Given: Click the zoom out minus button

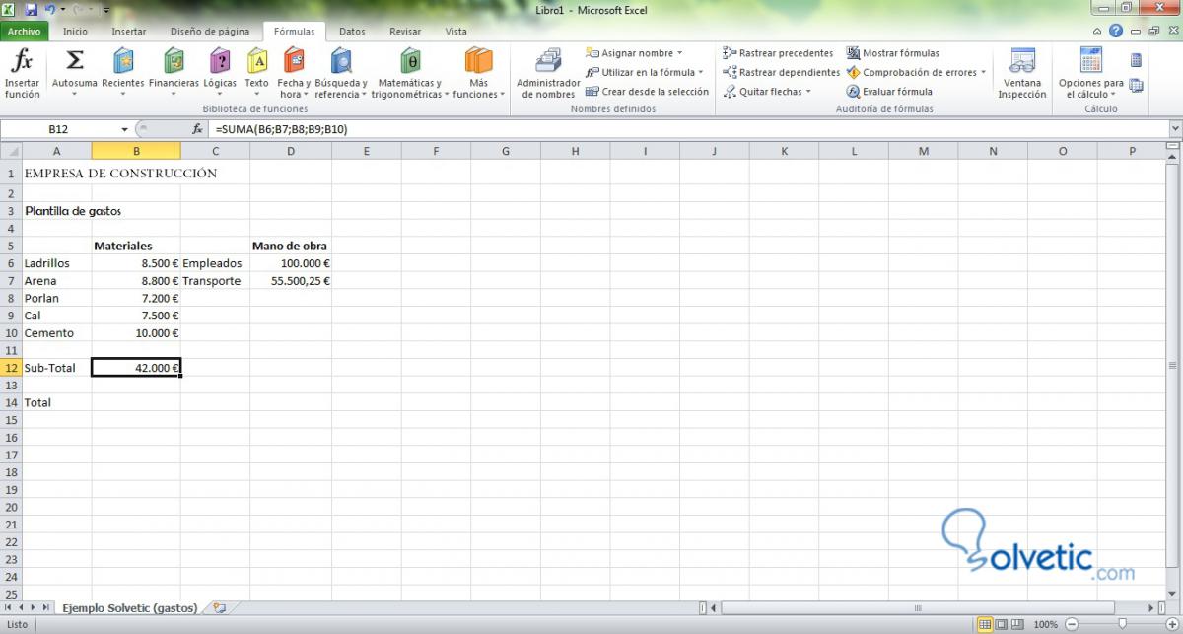Looking at the screenshot, I should click(x=1070, y=624).
